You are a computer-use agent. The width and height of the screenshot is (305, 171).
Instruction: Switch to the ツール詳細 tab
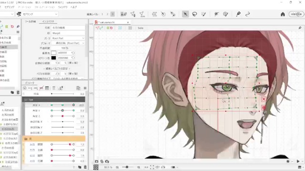point(30,21)
